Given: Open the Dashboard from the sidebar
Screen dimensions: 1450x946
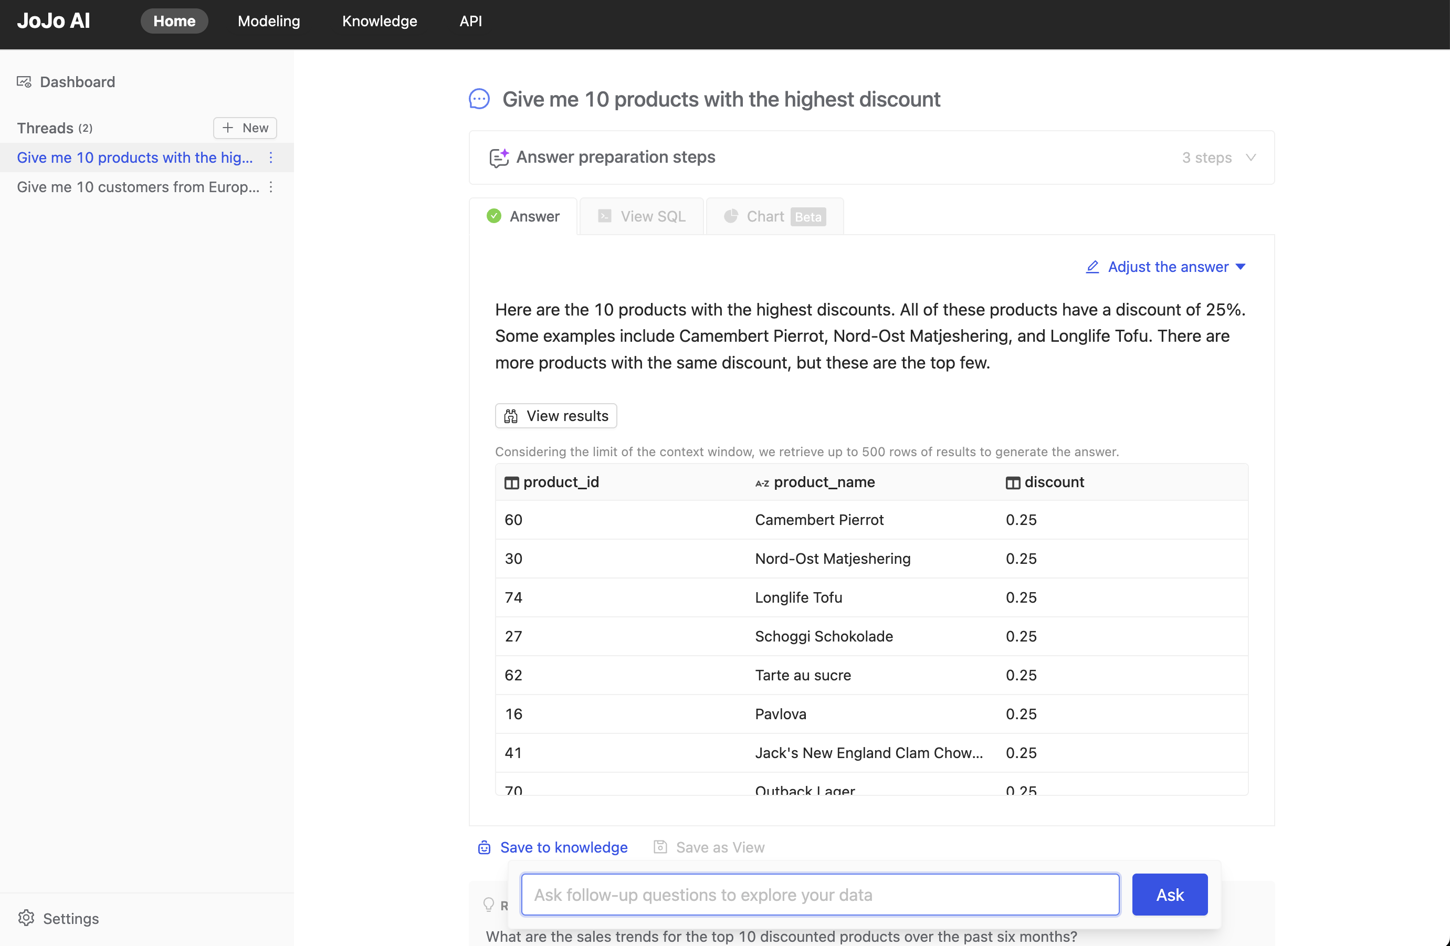Looking at the screenshot, I should [x=77, y=81].
